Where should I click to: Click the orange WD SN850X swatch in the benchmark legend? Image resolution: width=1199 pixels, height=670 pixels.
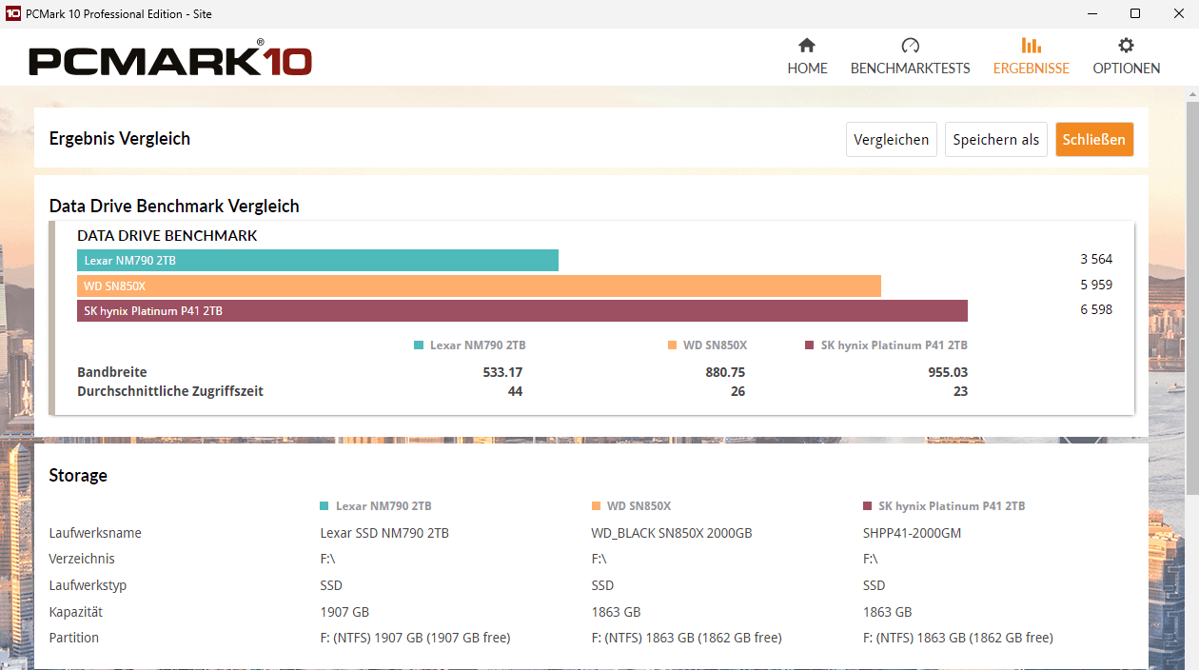coord(672,345)
